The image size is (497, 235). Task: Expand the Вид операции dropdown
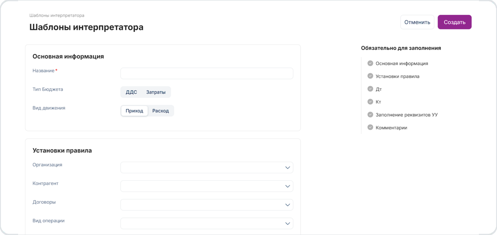tap(206, 223)
